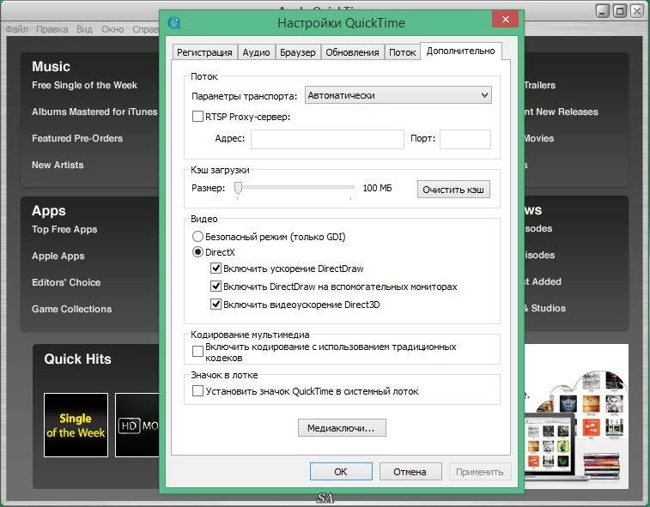Screen dimensions: 650x507
Task: Click the Применить button
Action: (x=480, y=471)
